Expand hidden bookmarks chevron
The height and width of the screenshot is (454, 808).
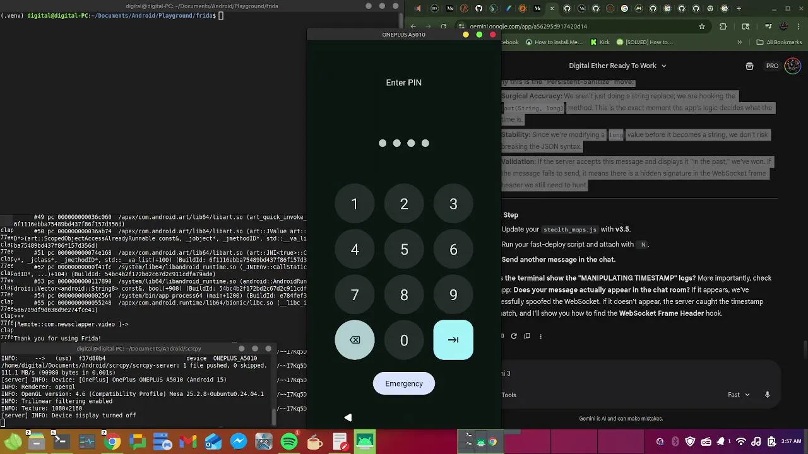[740, 42]
